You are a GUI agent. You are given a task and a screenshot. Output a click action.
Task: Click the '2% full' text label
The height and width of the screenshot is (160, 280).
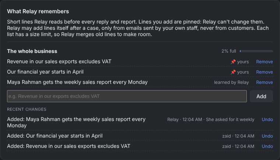click(229, 51)
